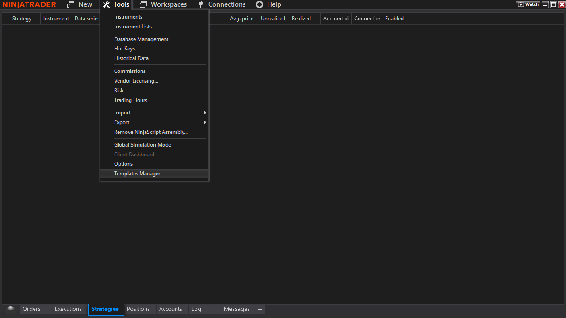
Task: Click the Unrealized column header
Action: click(273, 19)
